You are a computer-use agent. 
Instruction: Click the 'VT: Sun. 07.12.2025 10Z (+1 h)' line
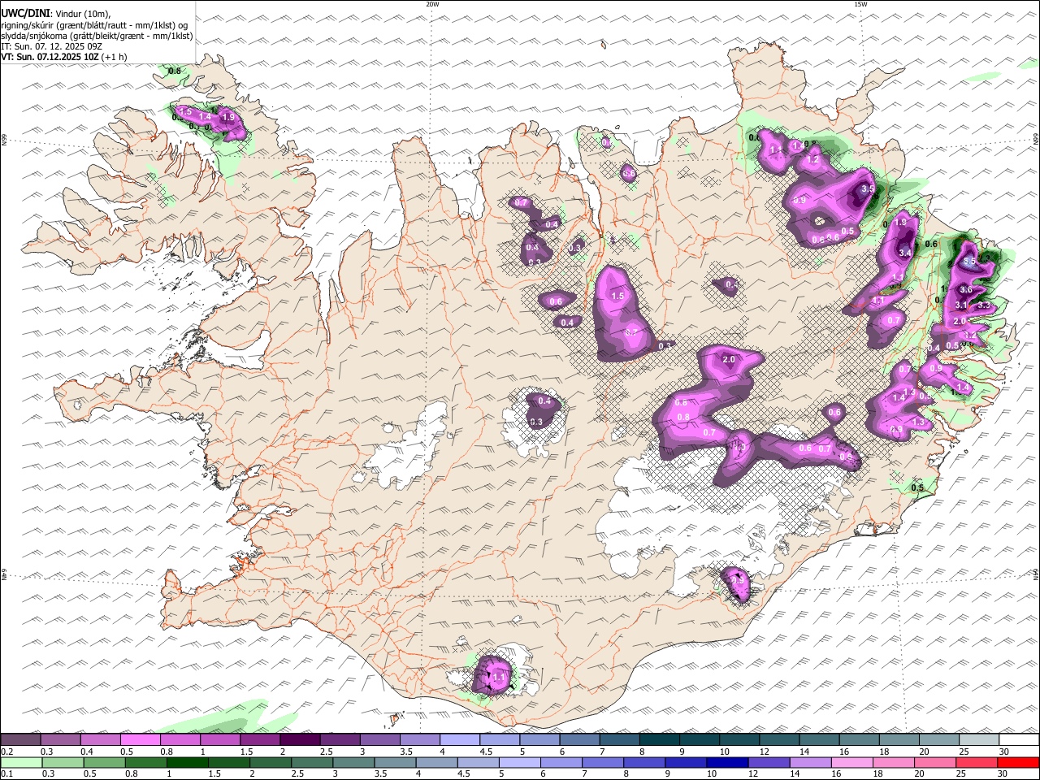pos(64,57)
